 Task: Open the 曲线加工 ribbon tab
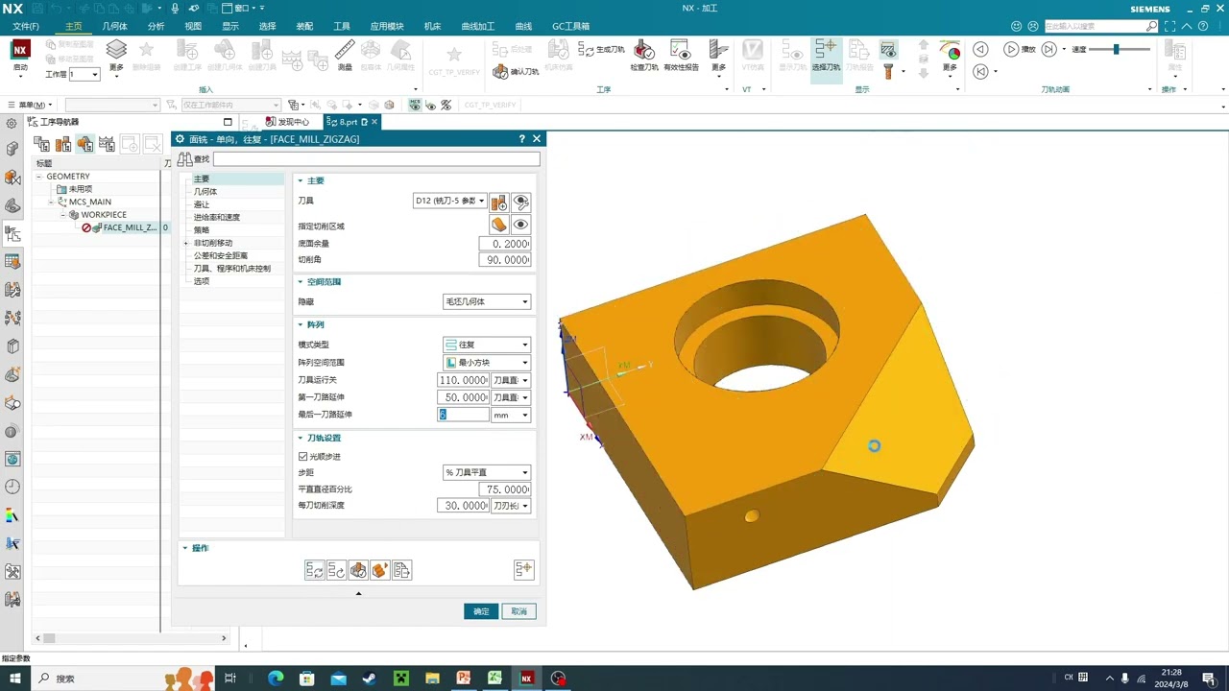(x=478, y=26)
